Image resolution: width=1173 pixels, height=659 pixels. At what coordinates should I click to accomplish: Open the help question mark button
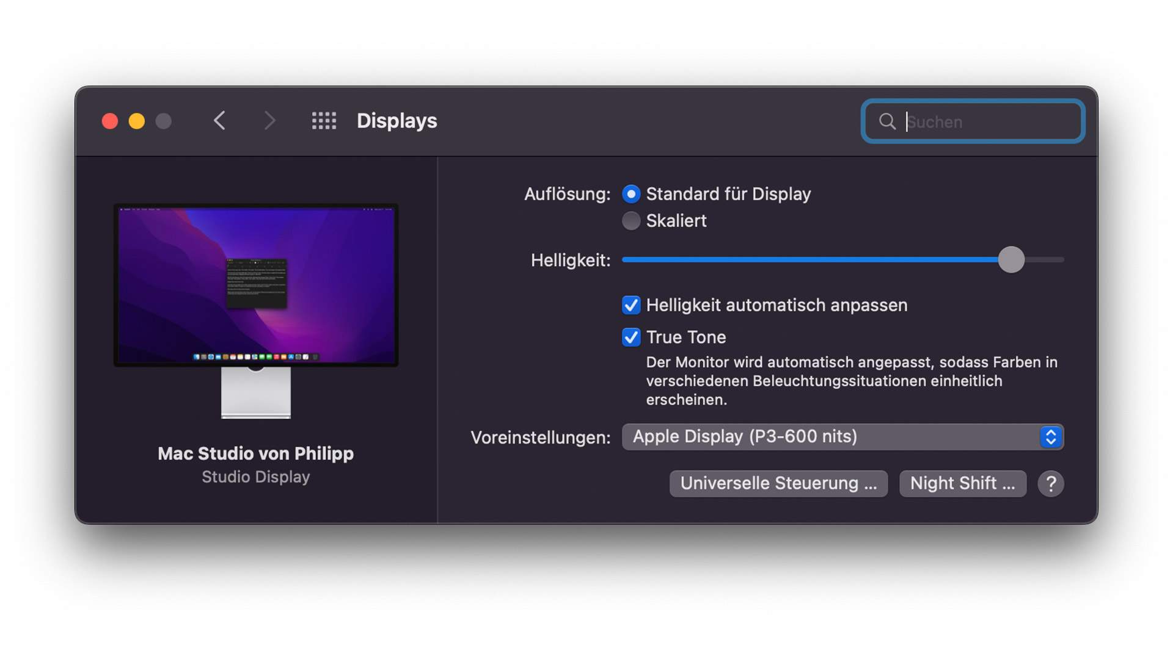point(1051,484)
